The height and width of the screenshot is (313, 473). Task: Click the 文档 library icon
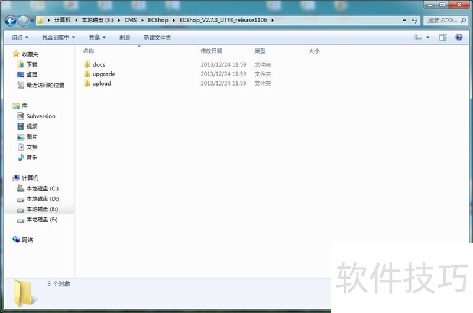click(21, 147)
